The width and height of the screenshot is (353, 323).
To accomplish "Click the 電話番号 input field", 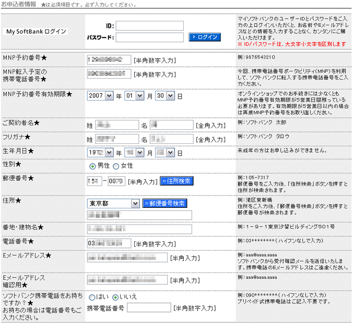I will (109, 243).
